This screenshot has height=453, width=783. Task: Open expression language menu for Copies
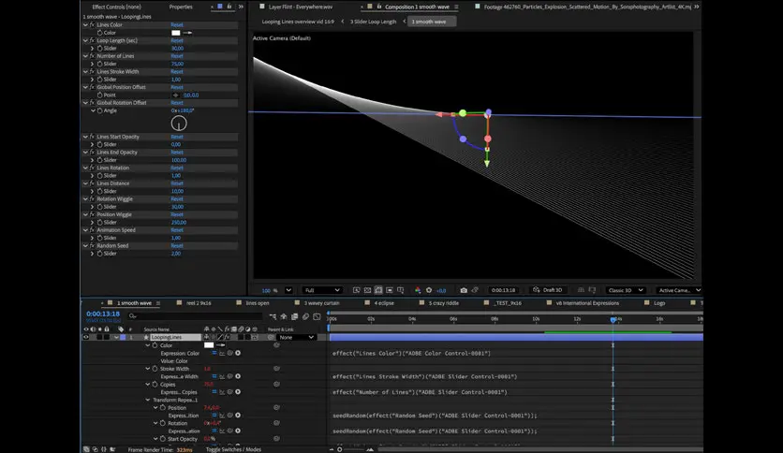238,391
